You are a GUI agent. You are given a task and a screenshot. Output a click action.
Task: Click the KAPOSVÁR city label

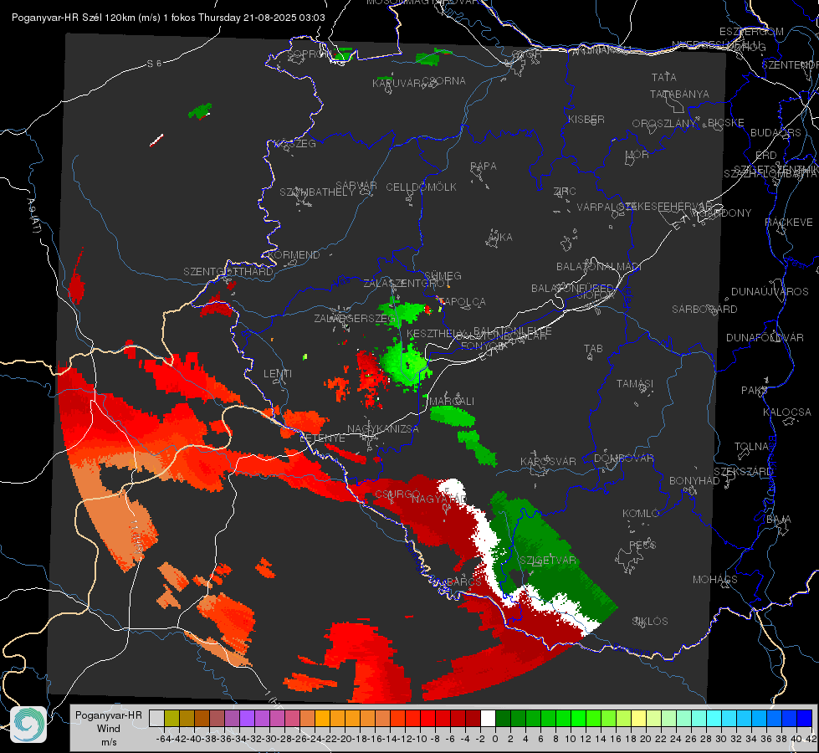pyautogui.click(x=548, y=461)
